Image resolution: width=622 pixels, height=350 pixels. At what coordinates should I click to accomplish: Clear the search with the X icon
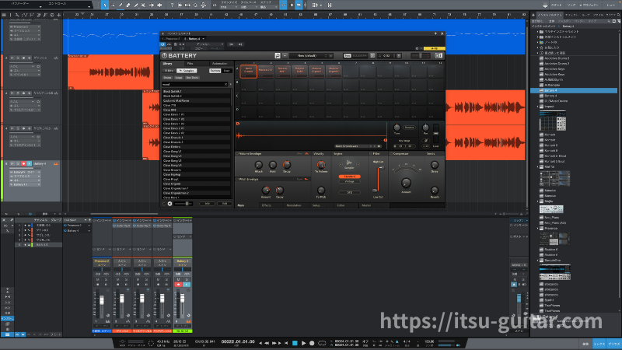coord(225,84)
